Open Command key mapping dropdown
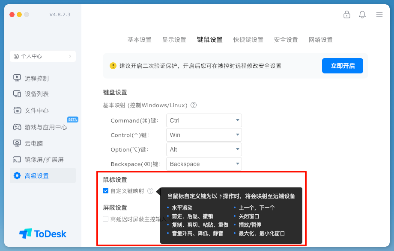 (204, 120)
